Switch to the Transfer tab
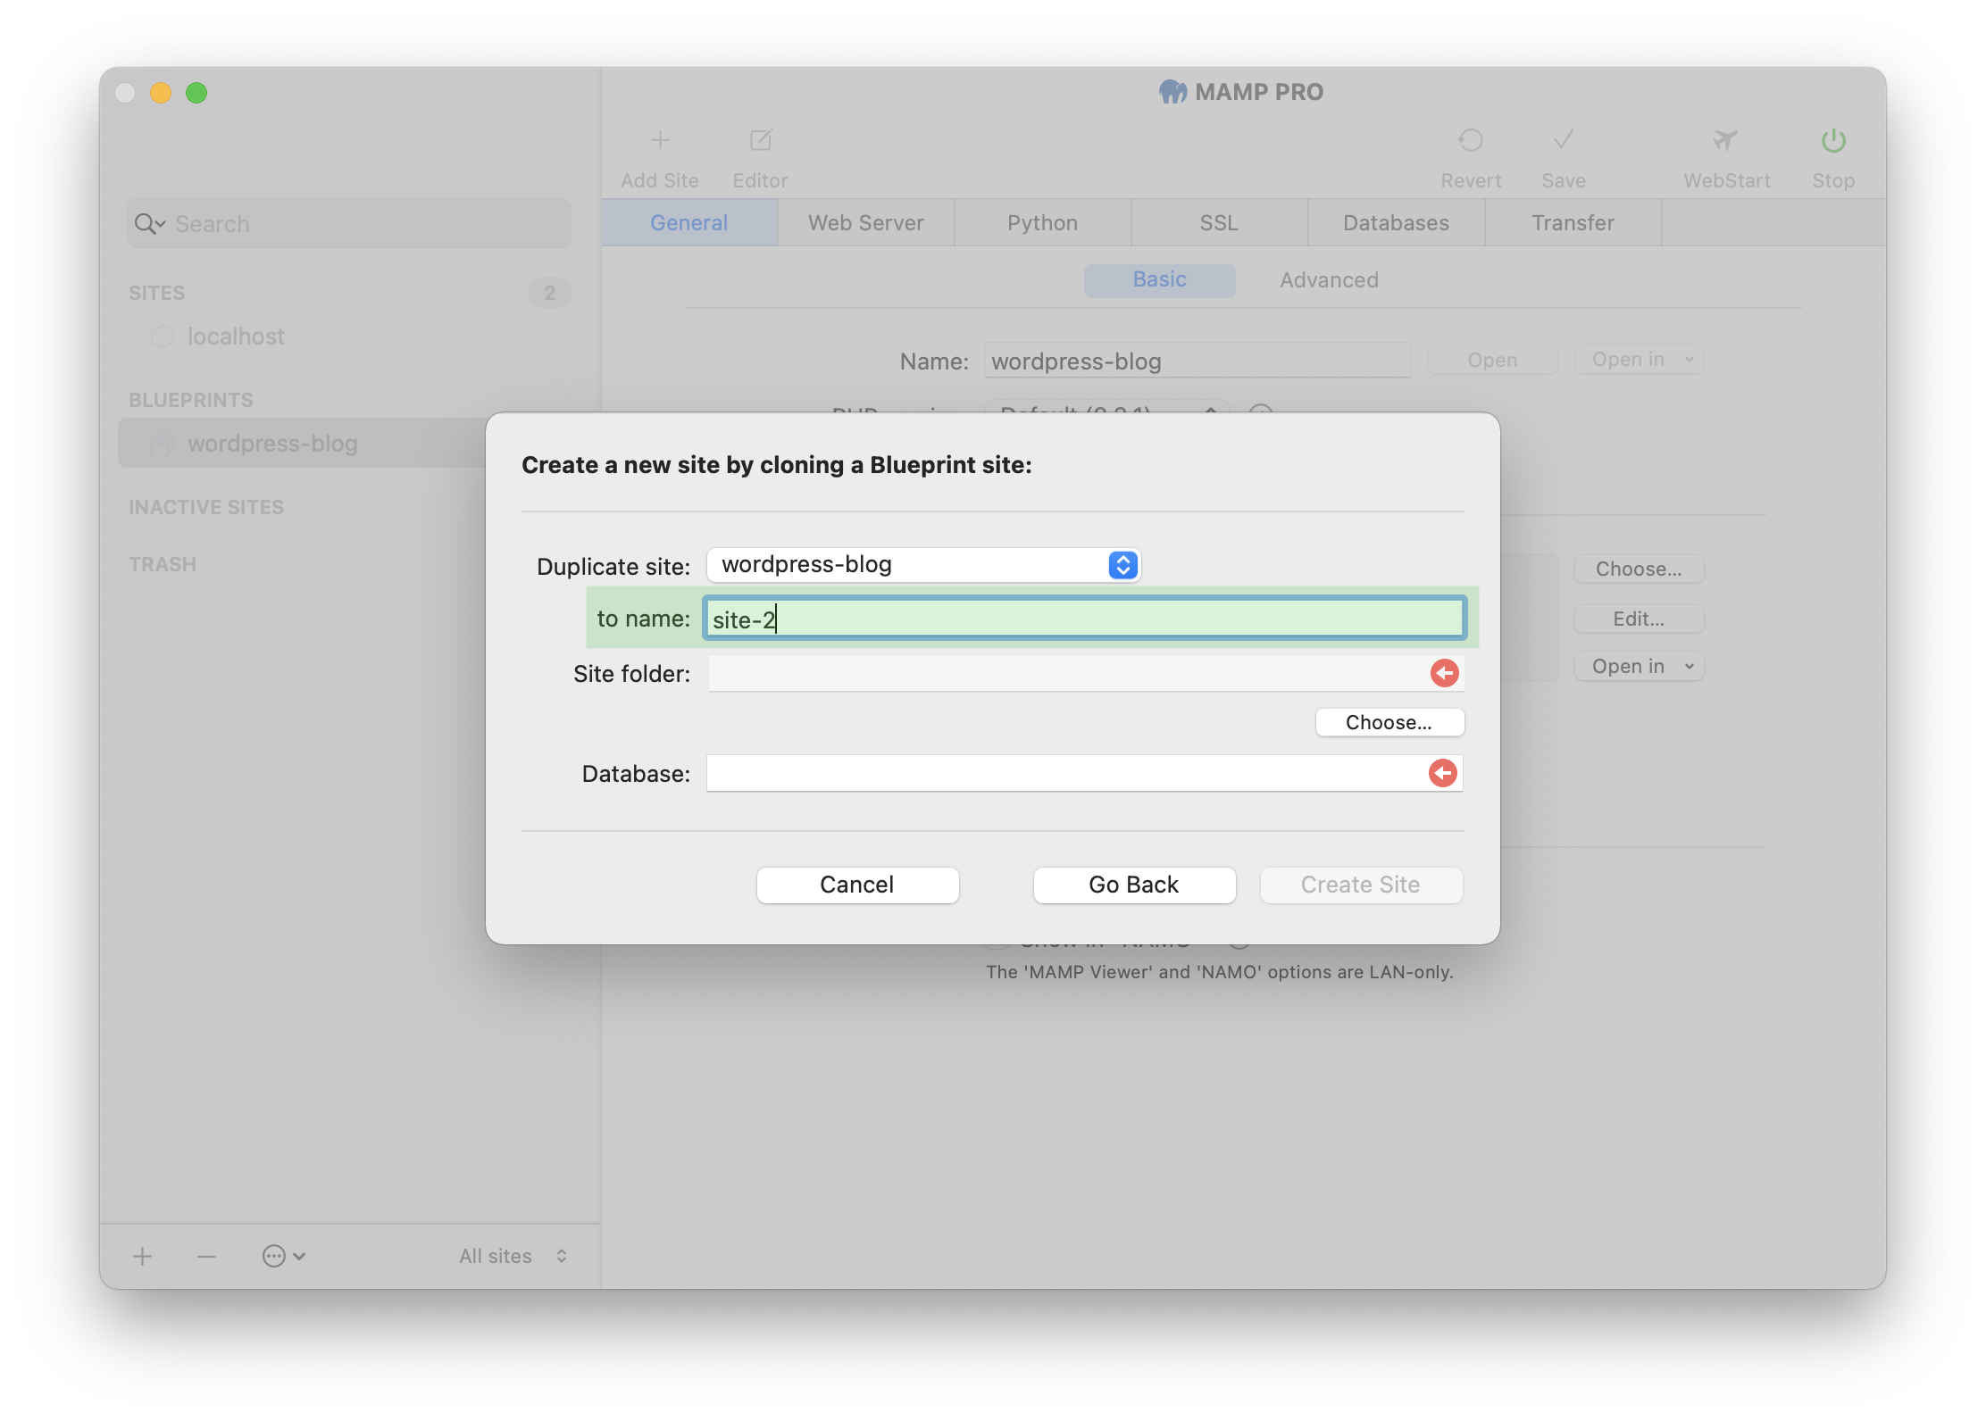Screen dimensions: 1986x1421 click(x=1573, y=223)
